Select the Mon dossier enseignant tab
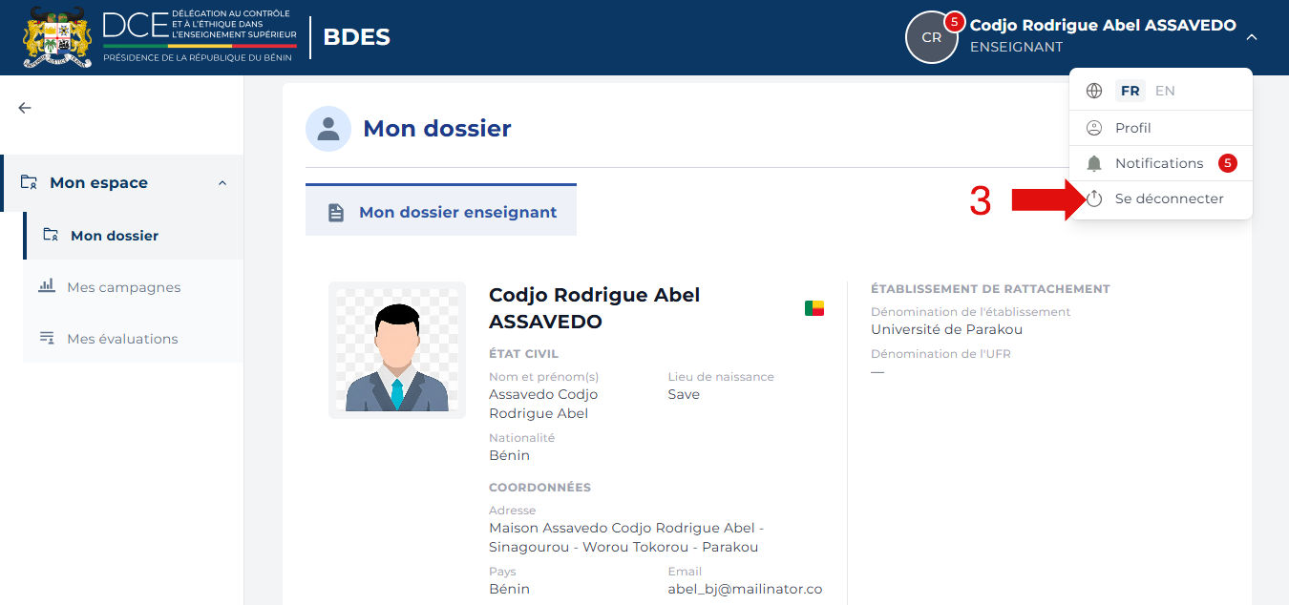This screenshot has width=1289, height=605. [441, 212]
